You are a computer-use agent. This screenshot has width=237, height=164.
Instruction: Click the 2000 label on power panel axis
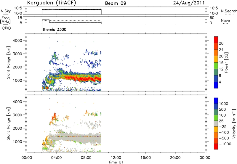[17, 67]
